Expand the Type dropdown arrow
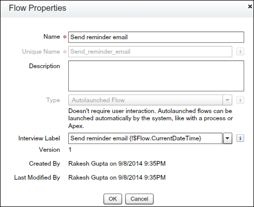The image size is (254, 207). pyautogui.click(x=227, y=100)
